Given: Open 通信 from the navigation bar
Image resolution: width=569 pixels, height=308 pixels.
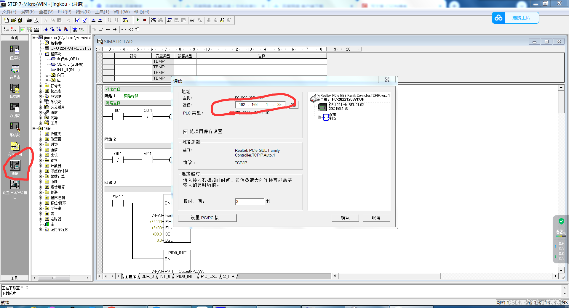Looking at the screenshot, I should (x=15, y=168).
